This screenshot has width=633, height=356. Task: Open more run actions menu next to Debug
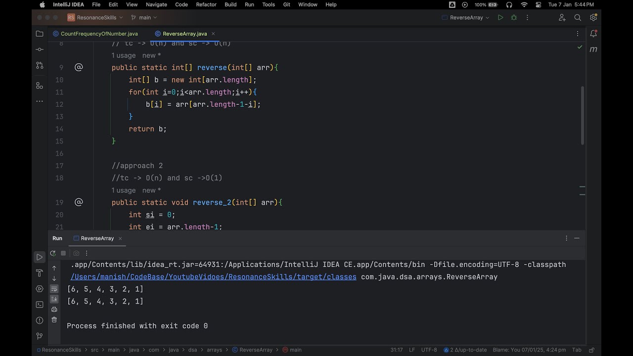(x=527, y=17)
